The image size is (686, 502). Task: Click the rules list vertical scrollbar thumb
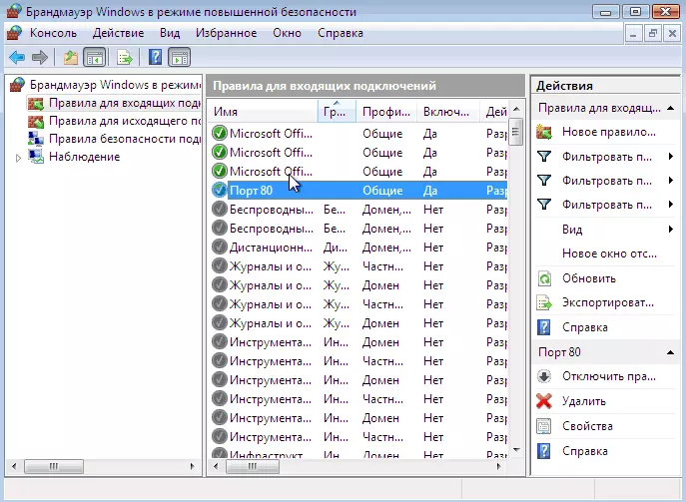click(515, 132)
